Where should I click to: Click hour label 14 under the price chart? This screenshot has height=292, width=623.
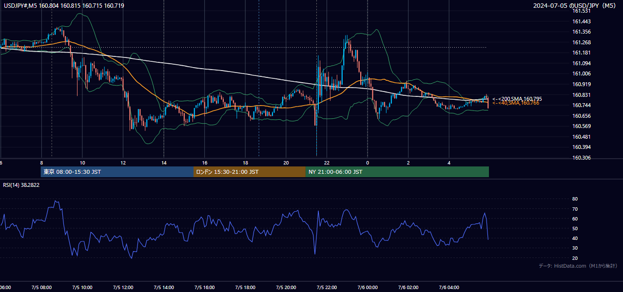point(164,163)
